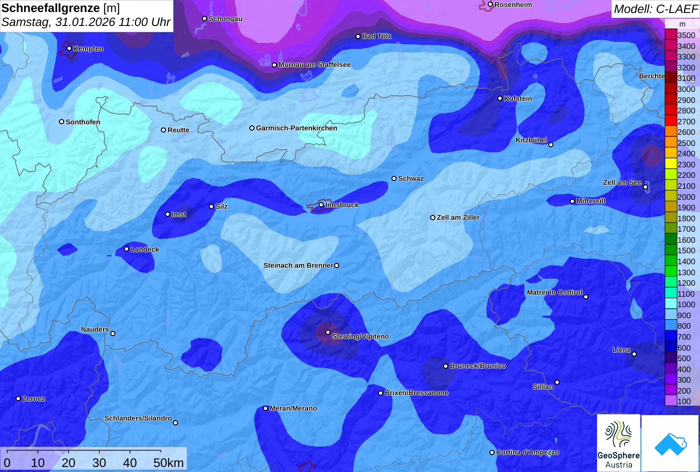700x472 pixels.
Task: Click the Lienz marker dot
Action: tap(634, 354)
